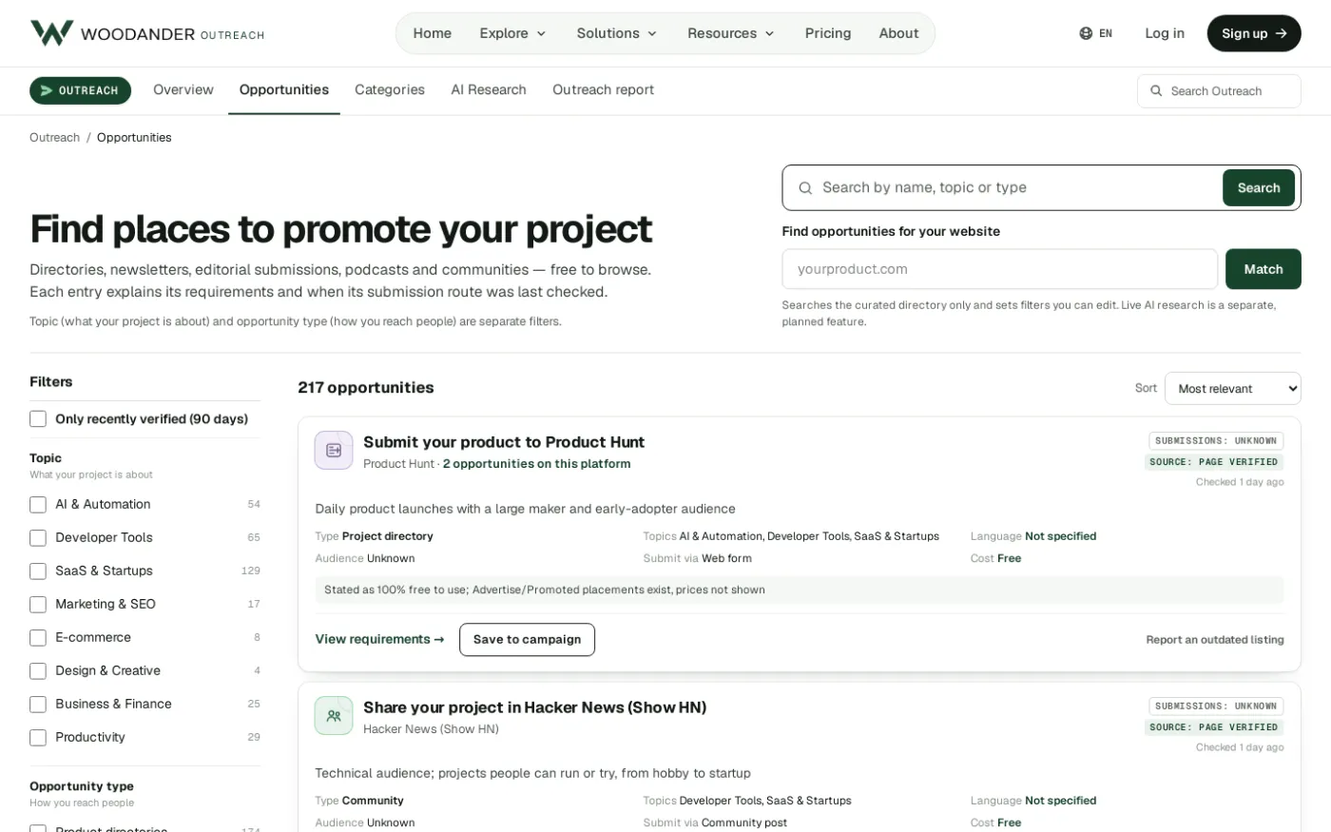The image size is (1331, 832).
Task: Expand the Explore menu
Action: point(512,33)
